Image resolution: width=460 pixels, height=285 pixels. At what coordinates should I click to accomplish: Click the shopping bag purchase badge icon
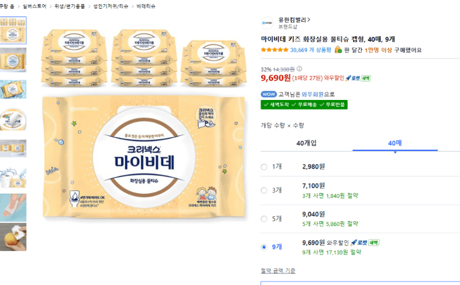pos(338,50)
